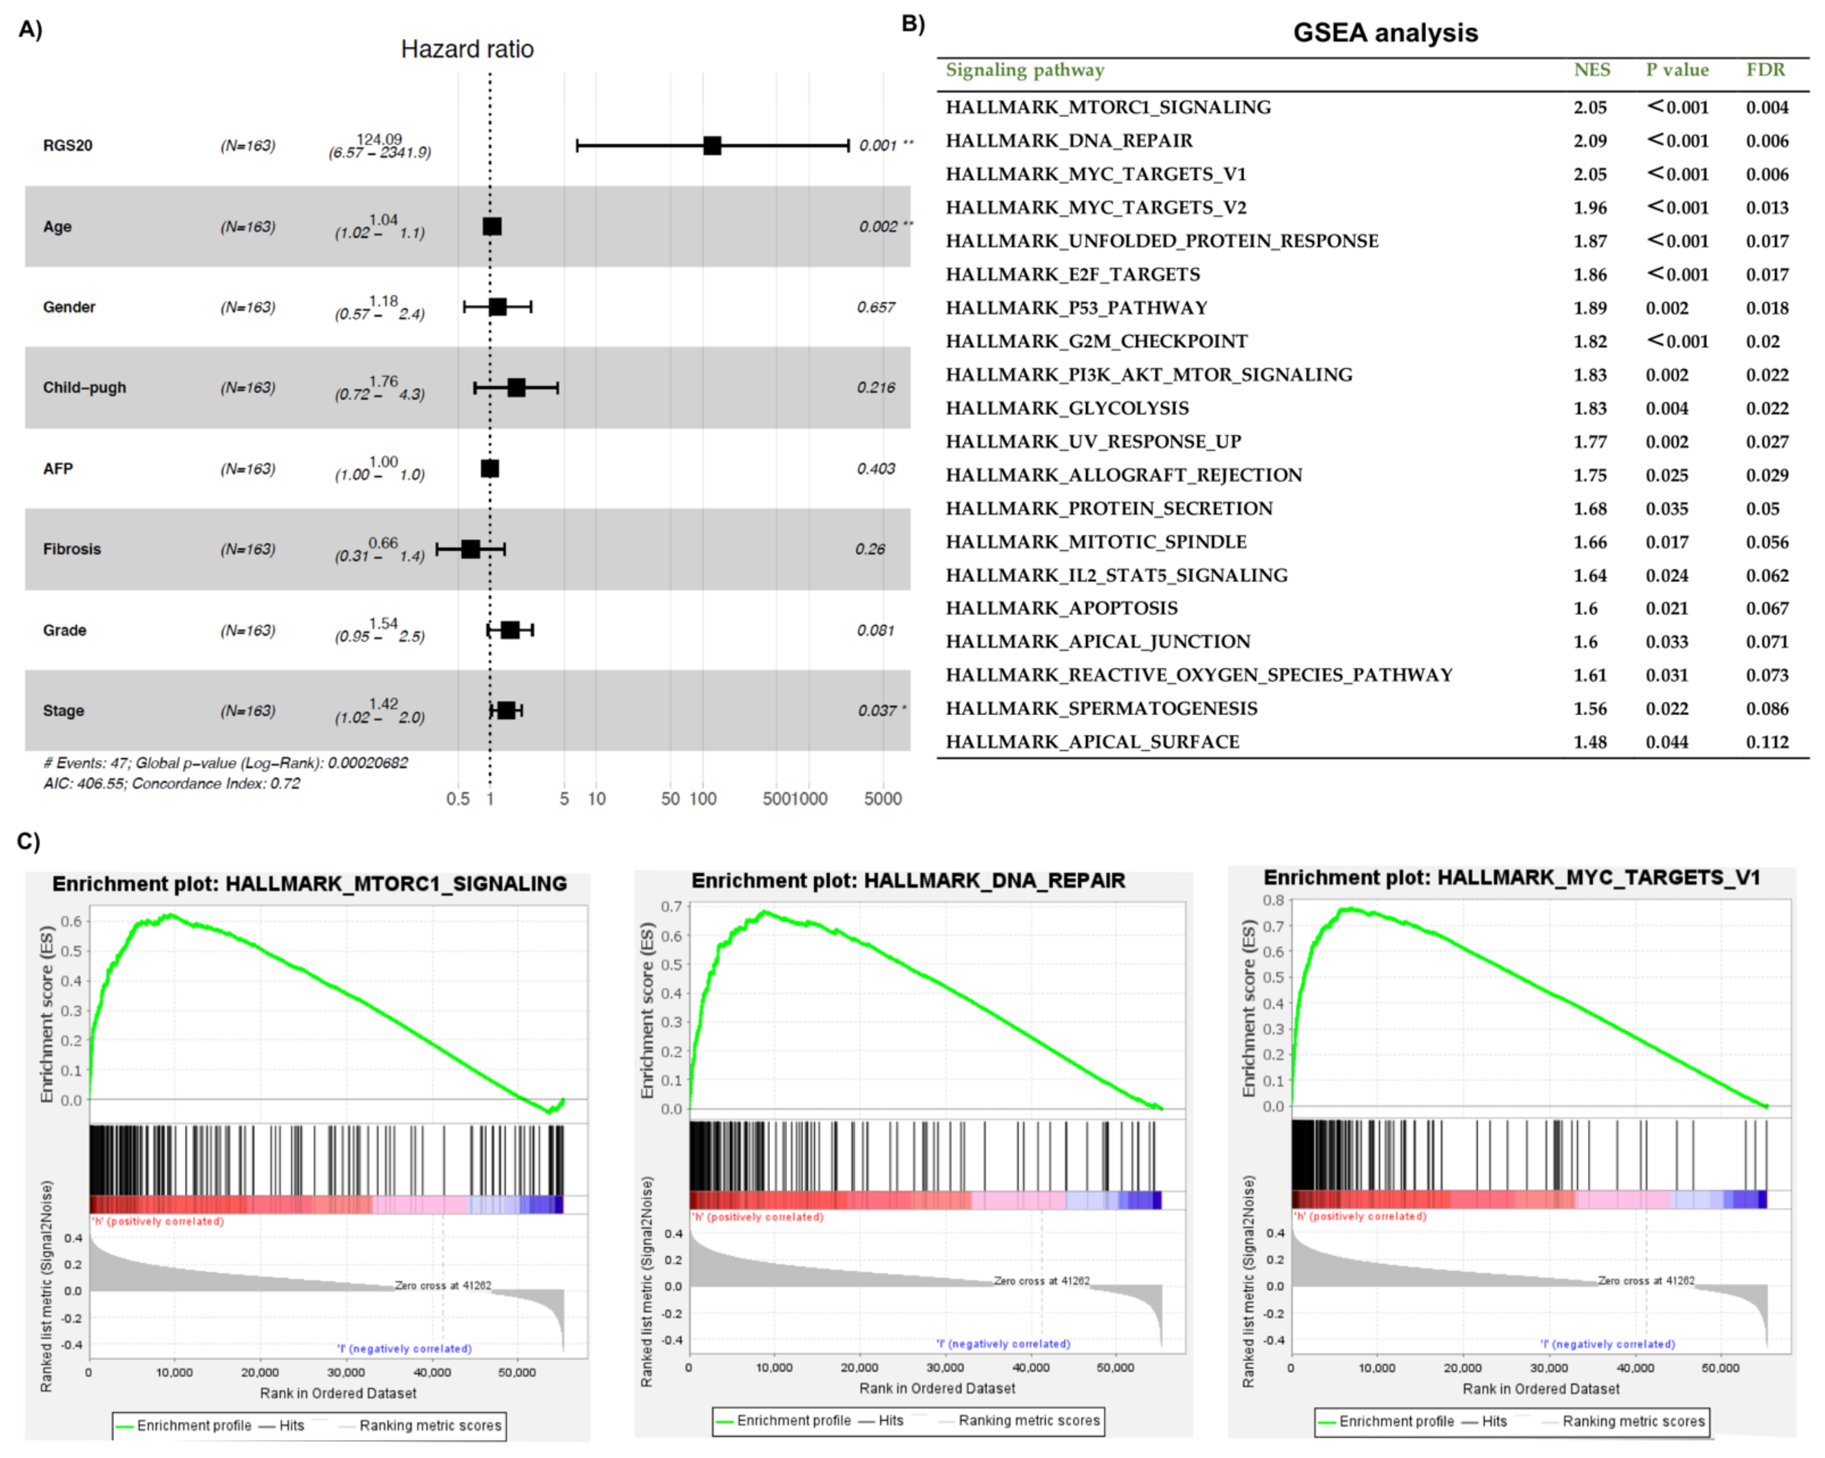Image resolution: width=1825 pixels, height=1458 pixels.
Task: Click the AFP hazard ratio square marker
Action: click(489, 468)
